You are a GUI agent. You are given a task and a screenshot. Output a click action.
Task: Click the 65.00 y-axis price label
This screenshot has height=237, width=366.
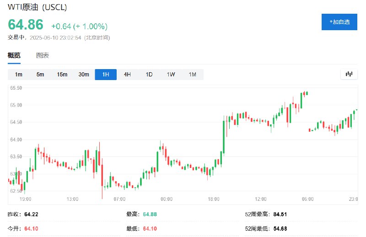point(16,105)
